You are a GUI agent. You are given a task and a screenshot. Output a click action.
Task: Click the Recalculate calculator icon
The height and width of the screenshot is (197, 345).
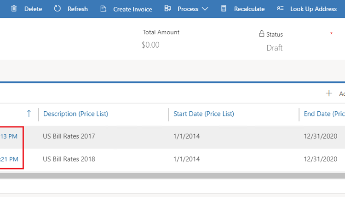(224, 9)
